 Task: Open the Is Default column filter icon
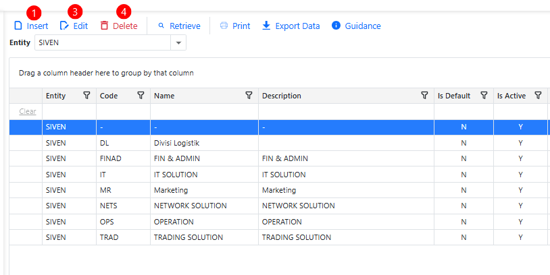point(484,96)
